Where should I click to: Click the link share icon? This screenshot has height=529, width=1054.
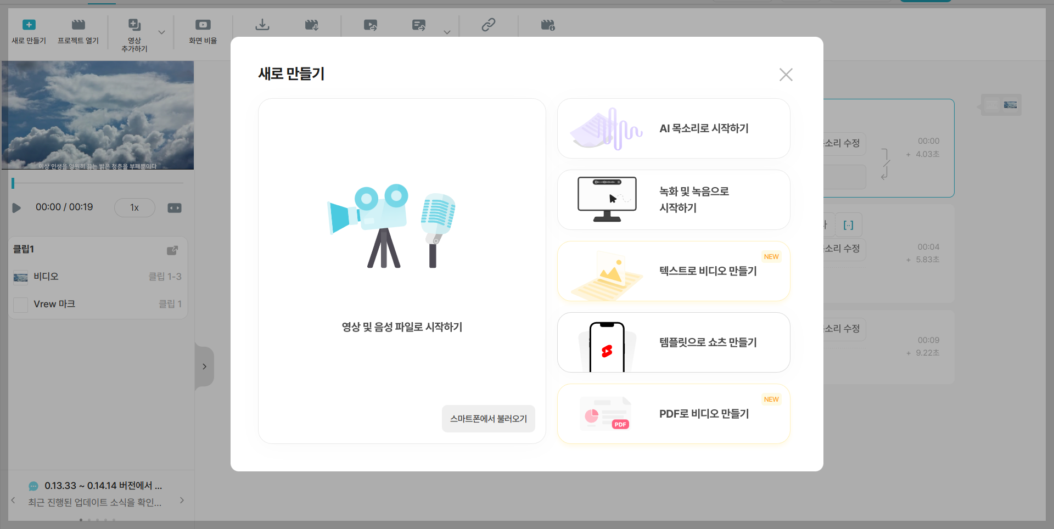coord(488,25)
